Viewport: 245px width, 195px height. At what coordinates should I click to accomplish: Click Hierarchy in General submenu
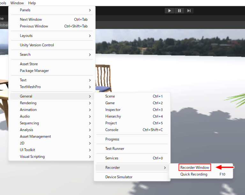(x=113, y=117)
